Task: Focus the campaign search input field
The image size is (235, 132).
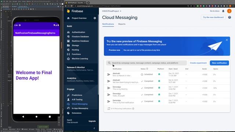Action: [147, 63]
